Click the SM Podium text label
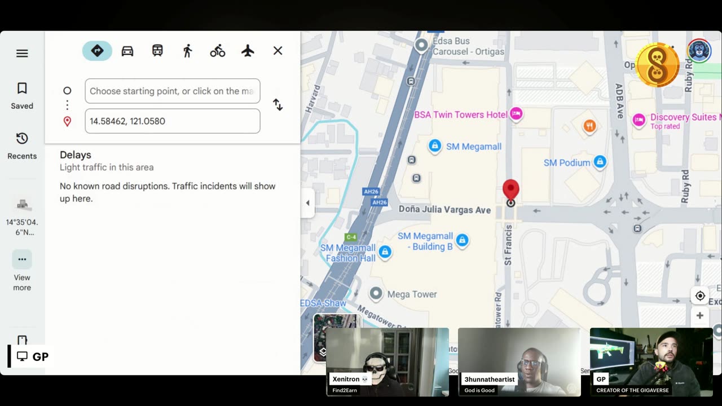This screenshot has height=406, width=722. pyautogui.click(x=567, y=162)
